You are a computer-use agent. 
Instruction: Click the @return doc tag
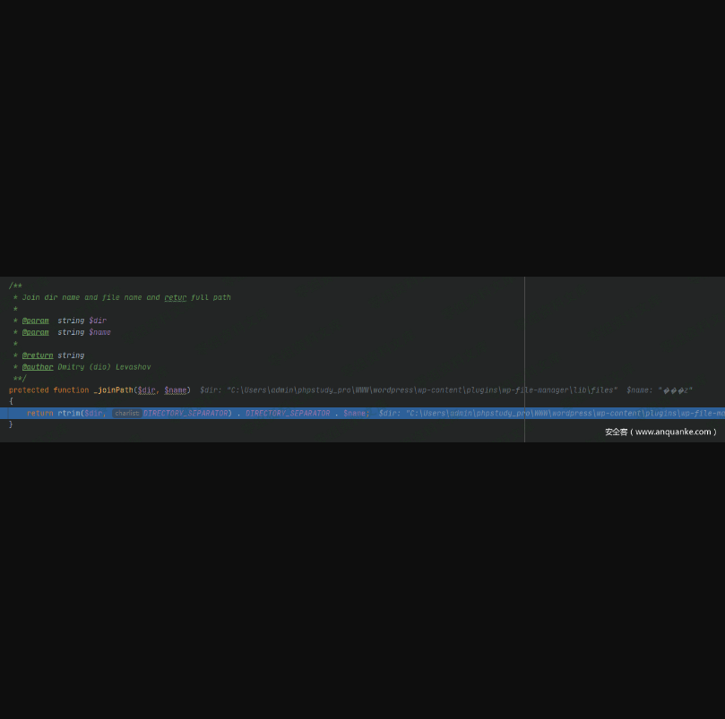click(x=38, y=355)
